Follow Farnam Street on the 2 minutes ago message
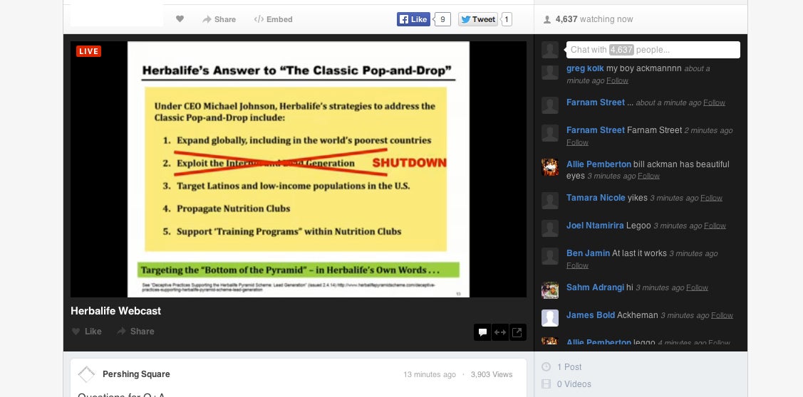The width and height of the screenshot is (803, 397). [x=577, y=143]
